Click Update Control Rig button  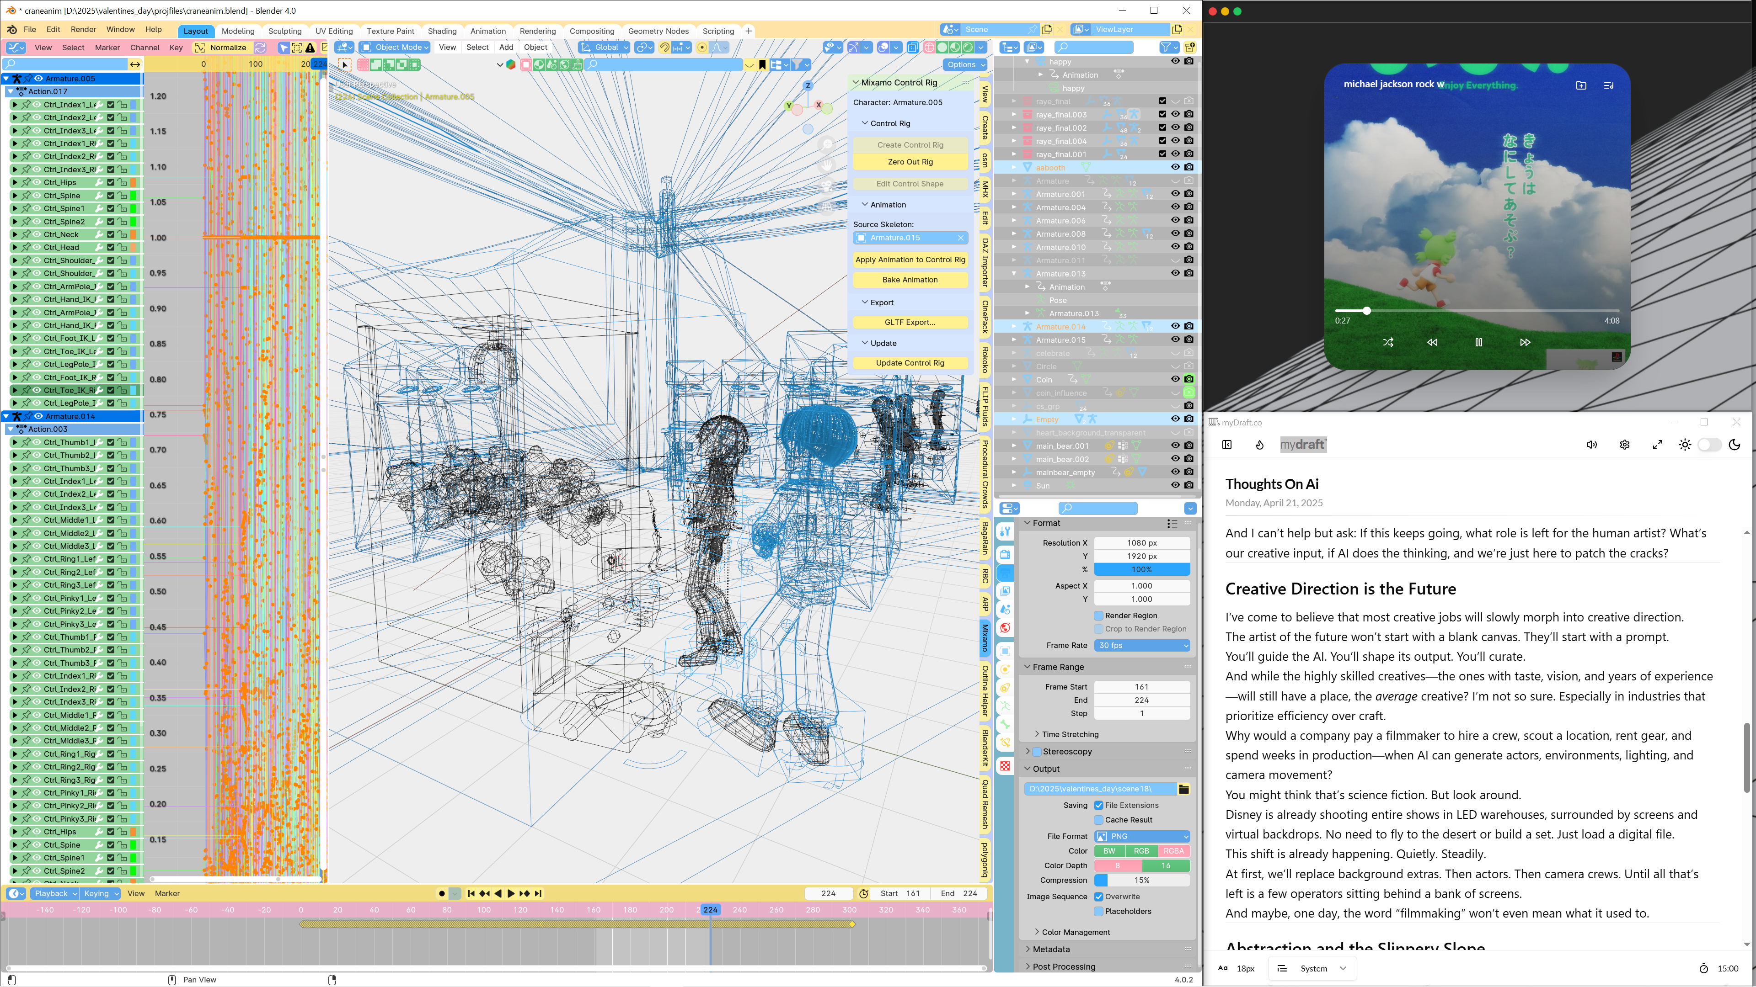[x=910, y=363]
